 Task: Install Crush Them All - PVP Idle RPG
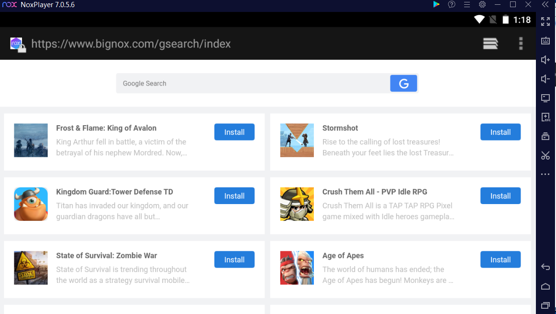[500, 196]
